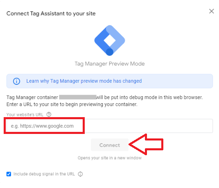Click the dialog title Connect Tag Assistant
The image size is (219, 188).
51,14
